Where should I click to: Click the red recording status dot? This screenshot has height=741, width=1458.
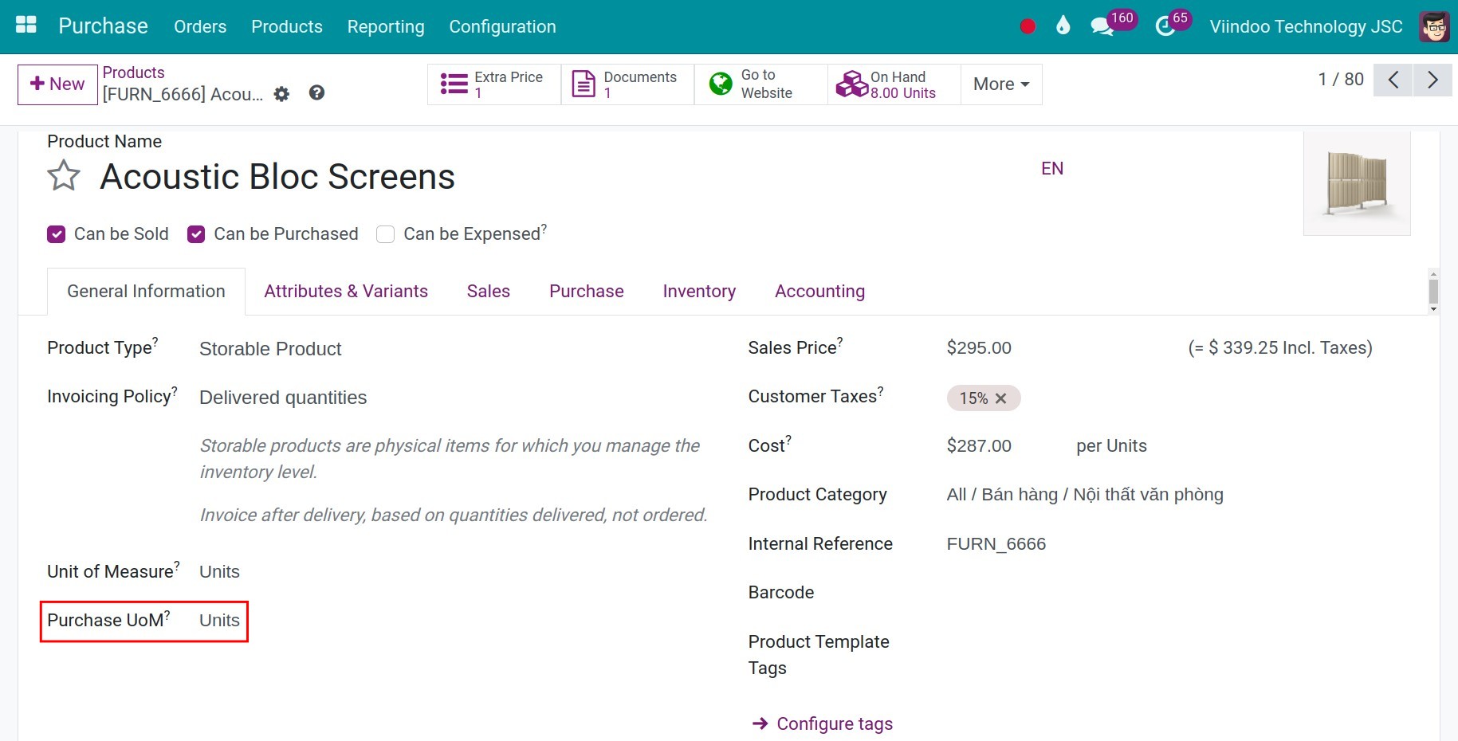tap(1028, 26)
